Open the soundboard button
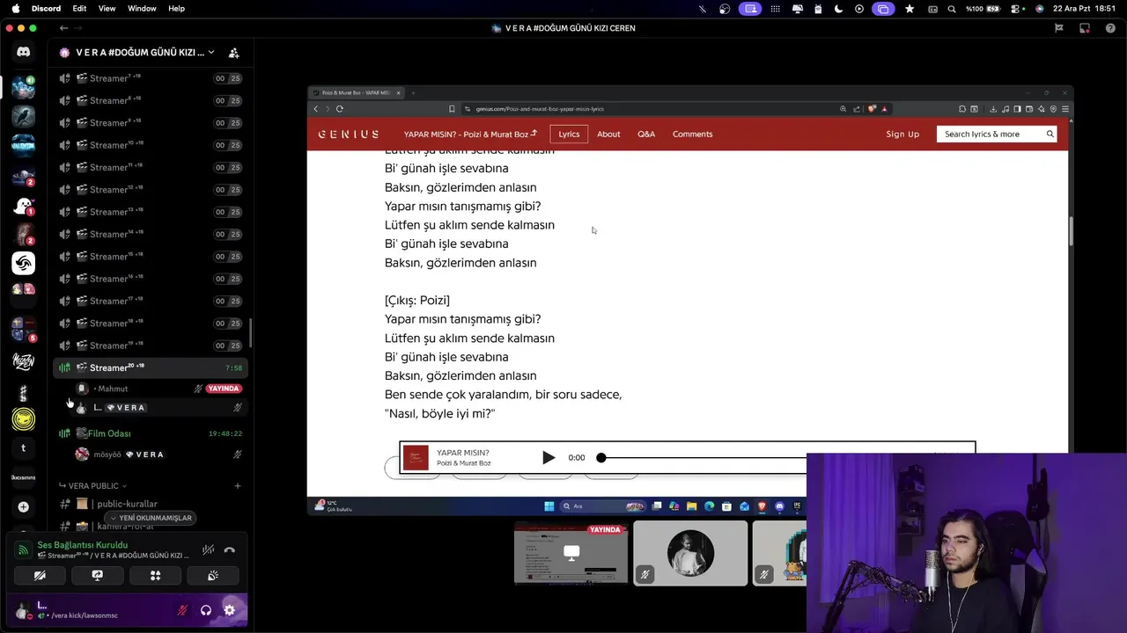1127x633 pixels. coord(212,575)
